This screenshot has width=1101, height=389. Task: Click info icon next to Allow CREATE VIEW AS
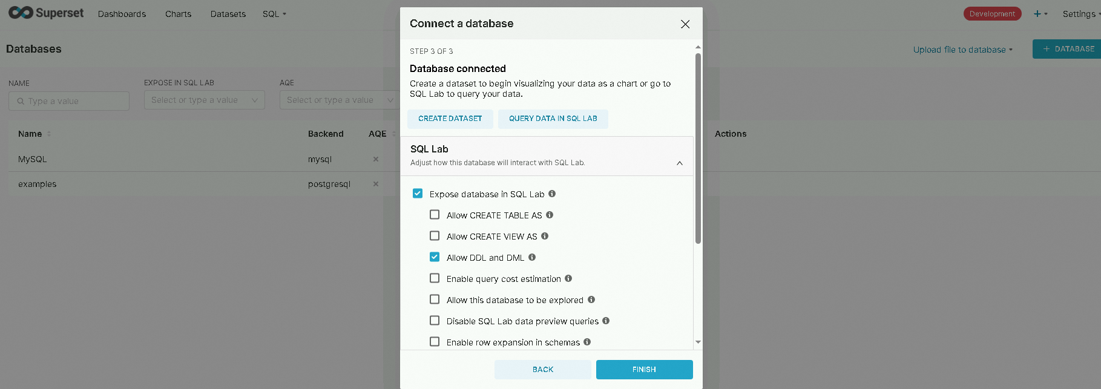[x=545, y=236]
